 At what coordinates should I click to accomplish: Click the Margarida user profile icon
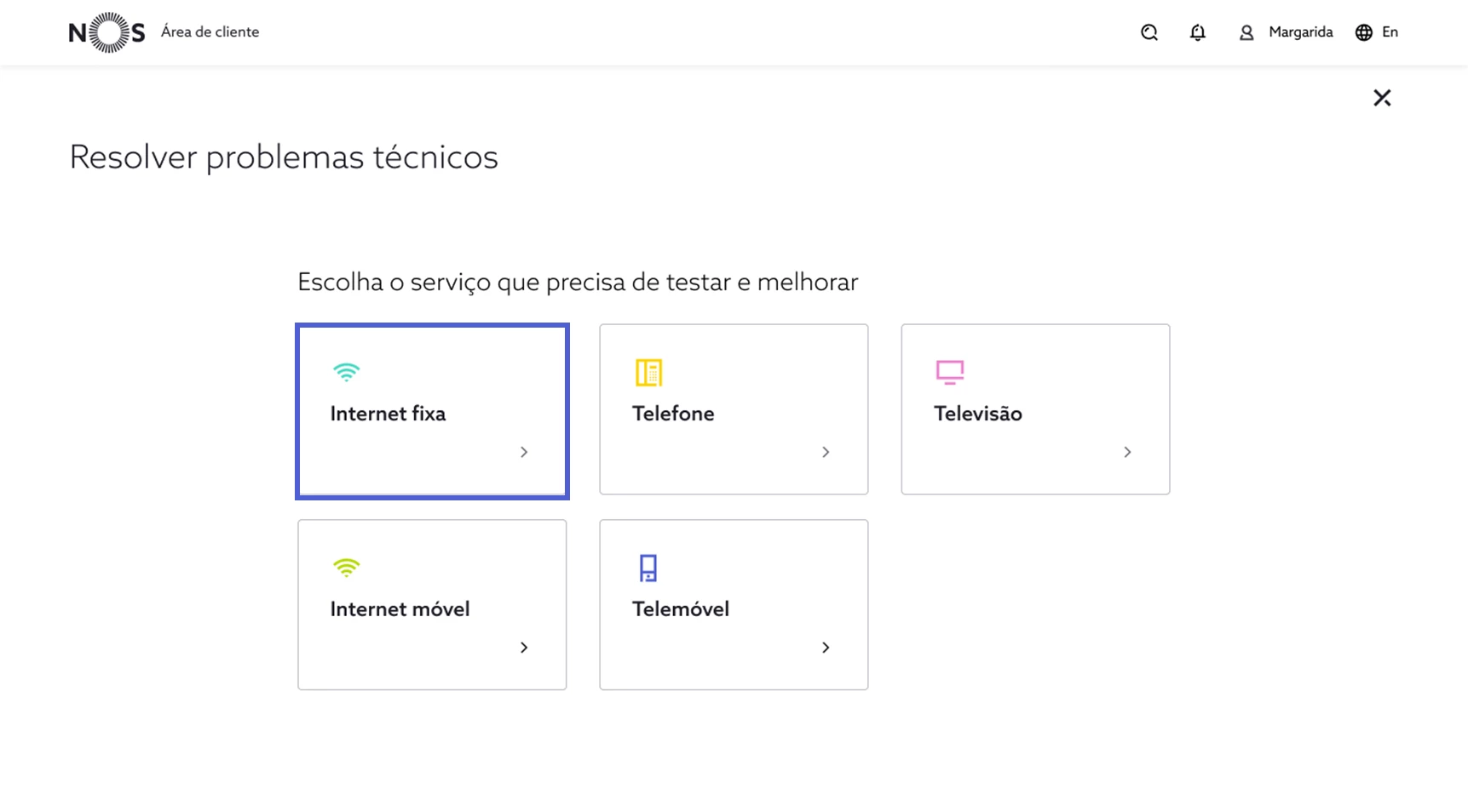point(1246,32)
